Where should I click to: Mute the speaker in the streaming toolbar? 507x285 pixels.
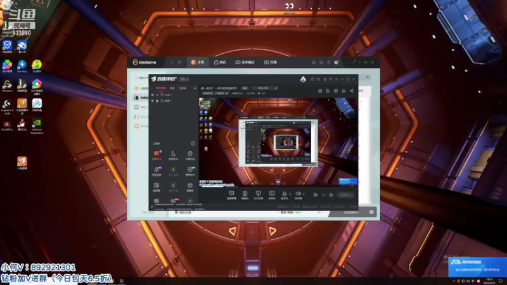point(298,194)
